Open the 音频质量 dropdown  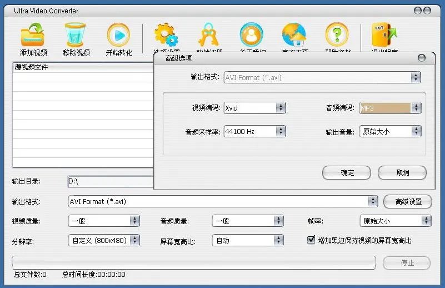click(x=248, y=221)
